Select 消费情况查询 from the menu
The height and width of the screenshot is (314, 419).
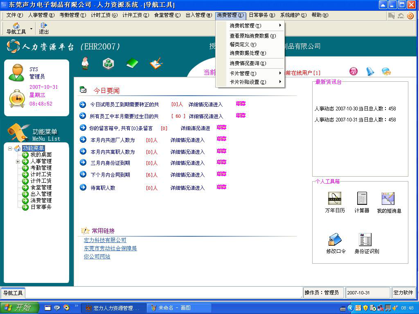(248, 63)
